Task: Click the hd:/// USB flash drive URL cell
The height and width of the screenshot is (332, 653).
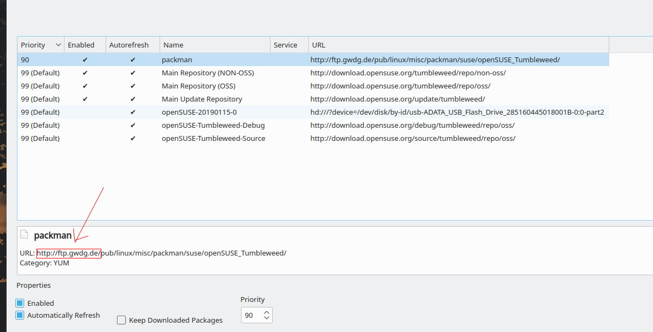Action: point(457,112)
